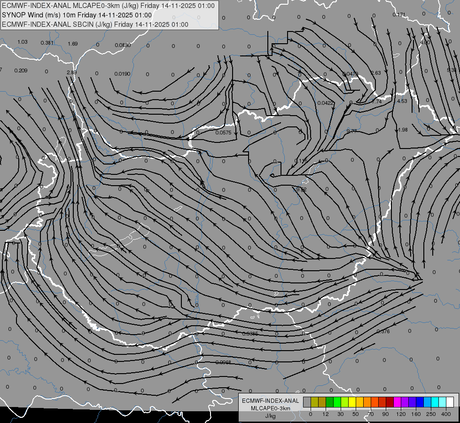Select the magenta swatch in the color scale

398,402
